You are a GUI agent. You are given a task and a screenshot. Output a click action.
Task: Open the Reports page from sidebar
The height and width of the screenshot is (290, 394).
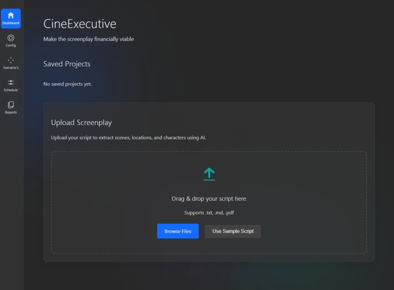pos(11,108)
